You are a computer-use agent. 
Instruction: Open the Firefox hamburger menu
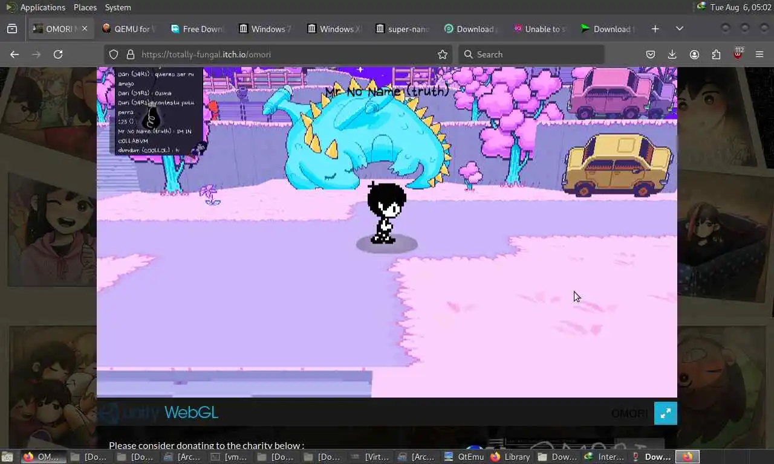coord(759,54)
